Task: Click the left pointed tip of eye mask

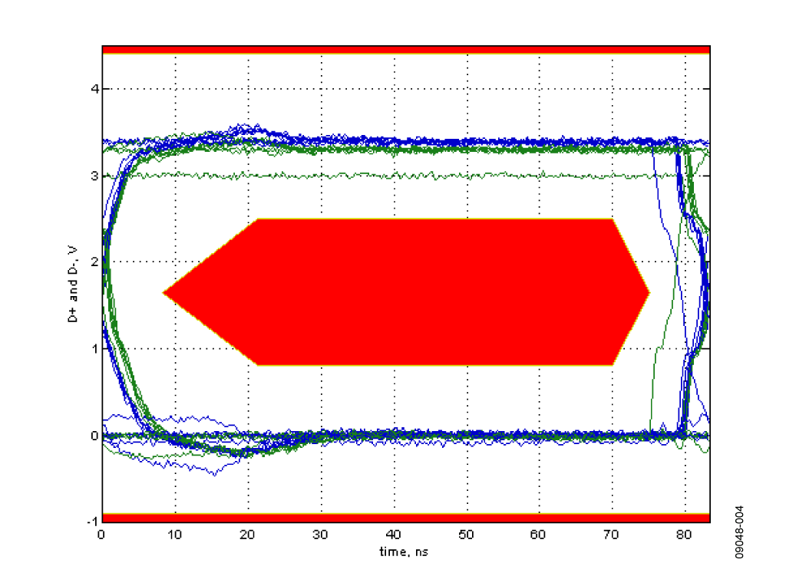Action: click(x=164, y=292)
